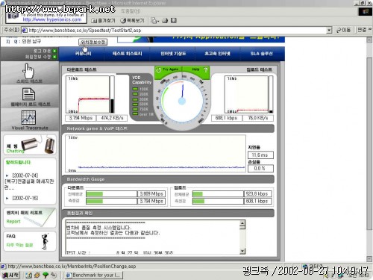
Task: Click the Windows Start button
Action: click(10, 276)
